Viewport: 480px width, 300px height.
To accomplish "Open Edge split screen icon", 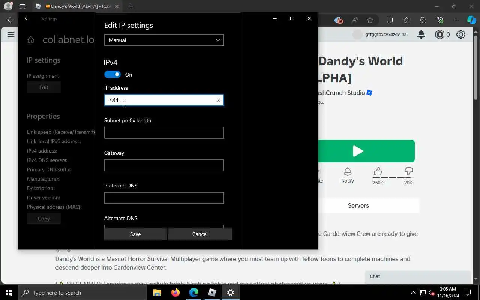I will coord(390,20).
